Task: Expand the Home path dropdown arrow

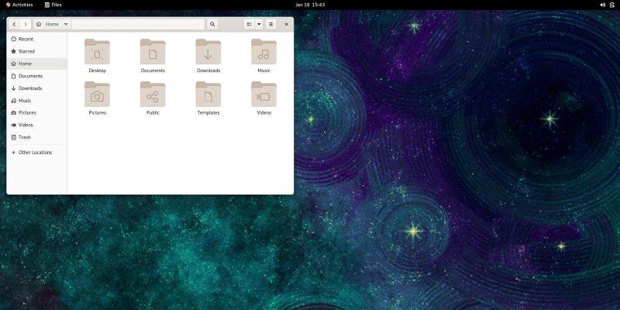Action: [x=66, y=24]
